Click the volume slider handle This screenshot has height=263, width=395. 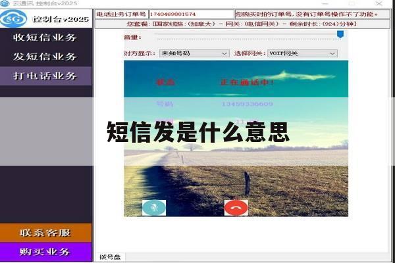[x=340, y=34]
